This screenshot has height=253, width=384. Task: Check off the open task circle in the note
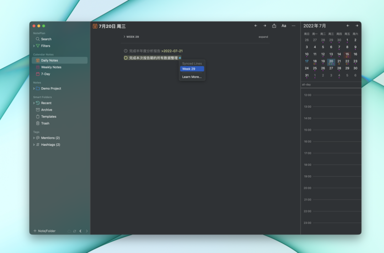pyautogui.click(x=126, y=58)
